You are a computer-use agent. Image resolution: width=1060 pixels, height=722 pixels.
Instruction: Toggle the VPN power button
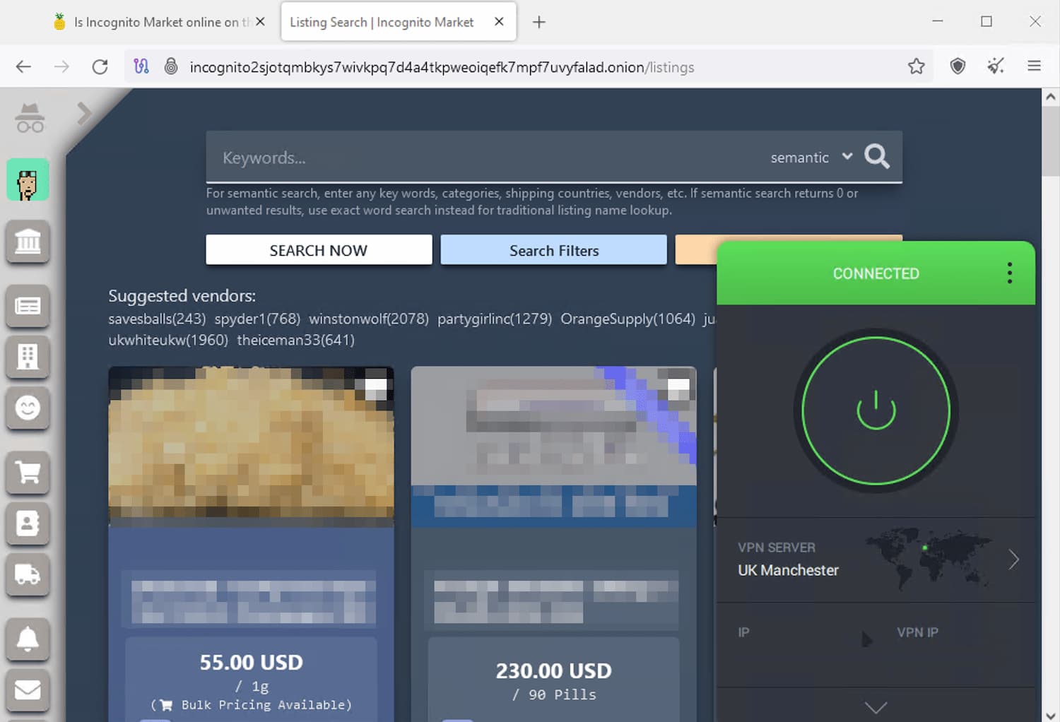pos(876,410)
